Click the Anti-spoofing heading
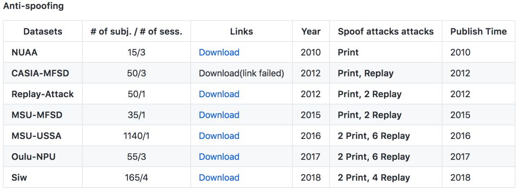 pyautogui.click(x=33, y=7)
